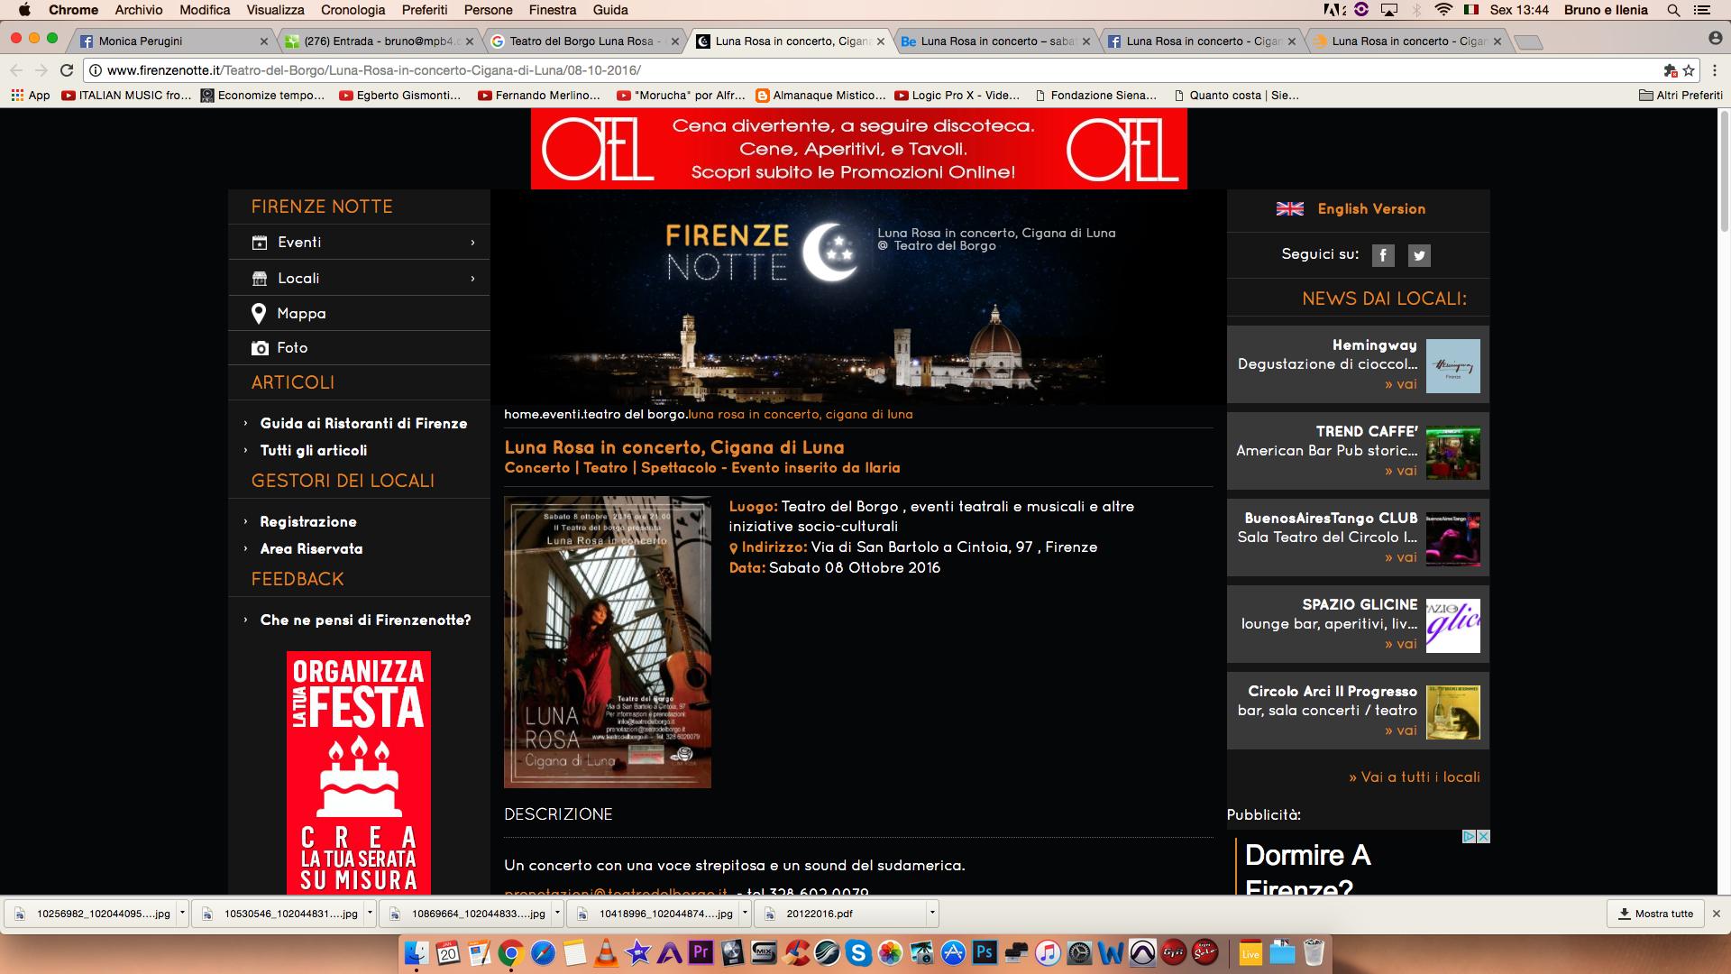Open iTunes from the dock
The width and height of the screenshot is (1731, 974).
(1048, 952)
